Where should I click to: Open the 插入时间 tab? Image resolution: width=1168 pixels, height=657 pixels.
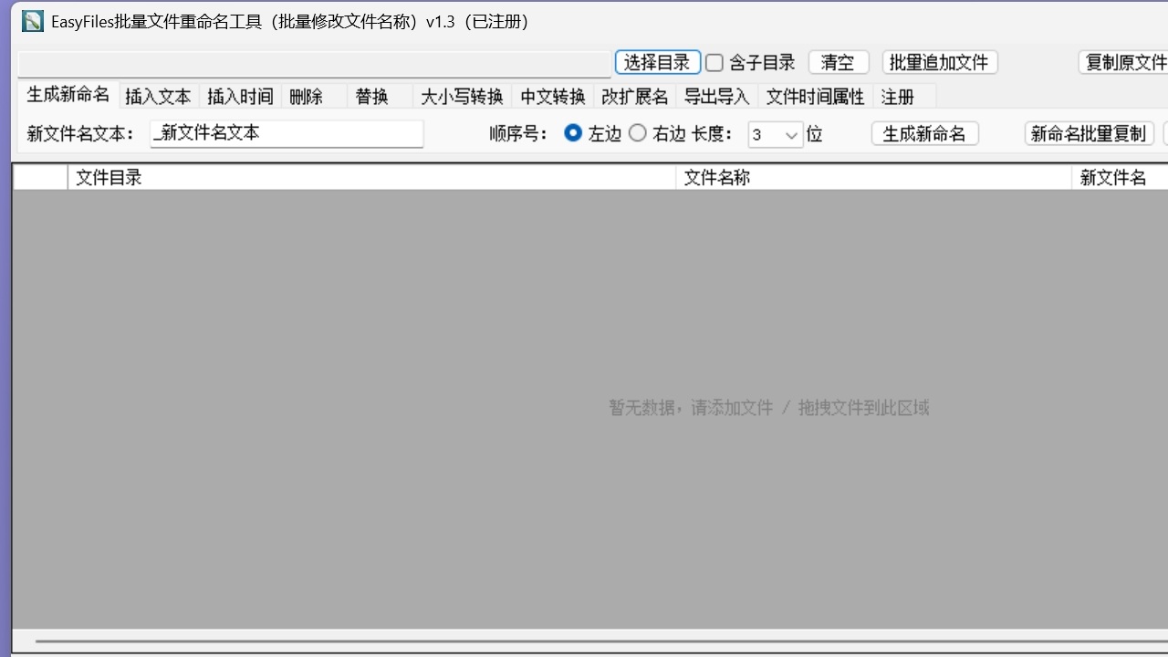[x=239, y=97]
